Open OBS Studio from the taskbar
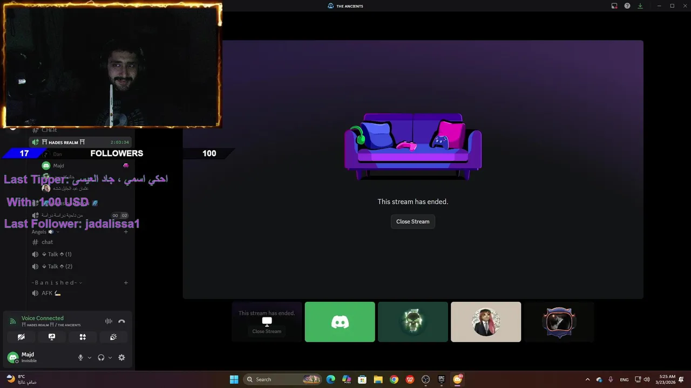Image resolution: width=691 pixels, height=388 pixels. point(425,379)
